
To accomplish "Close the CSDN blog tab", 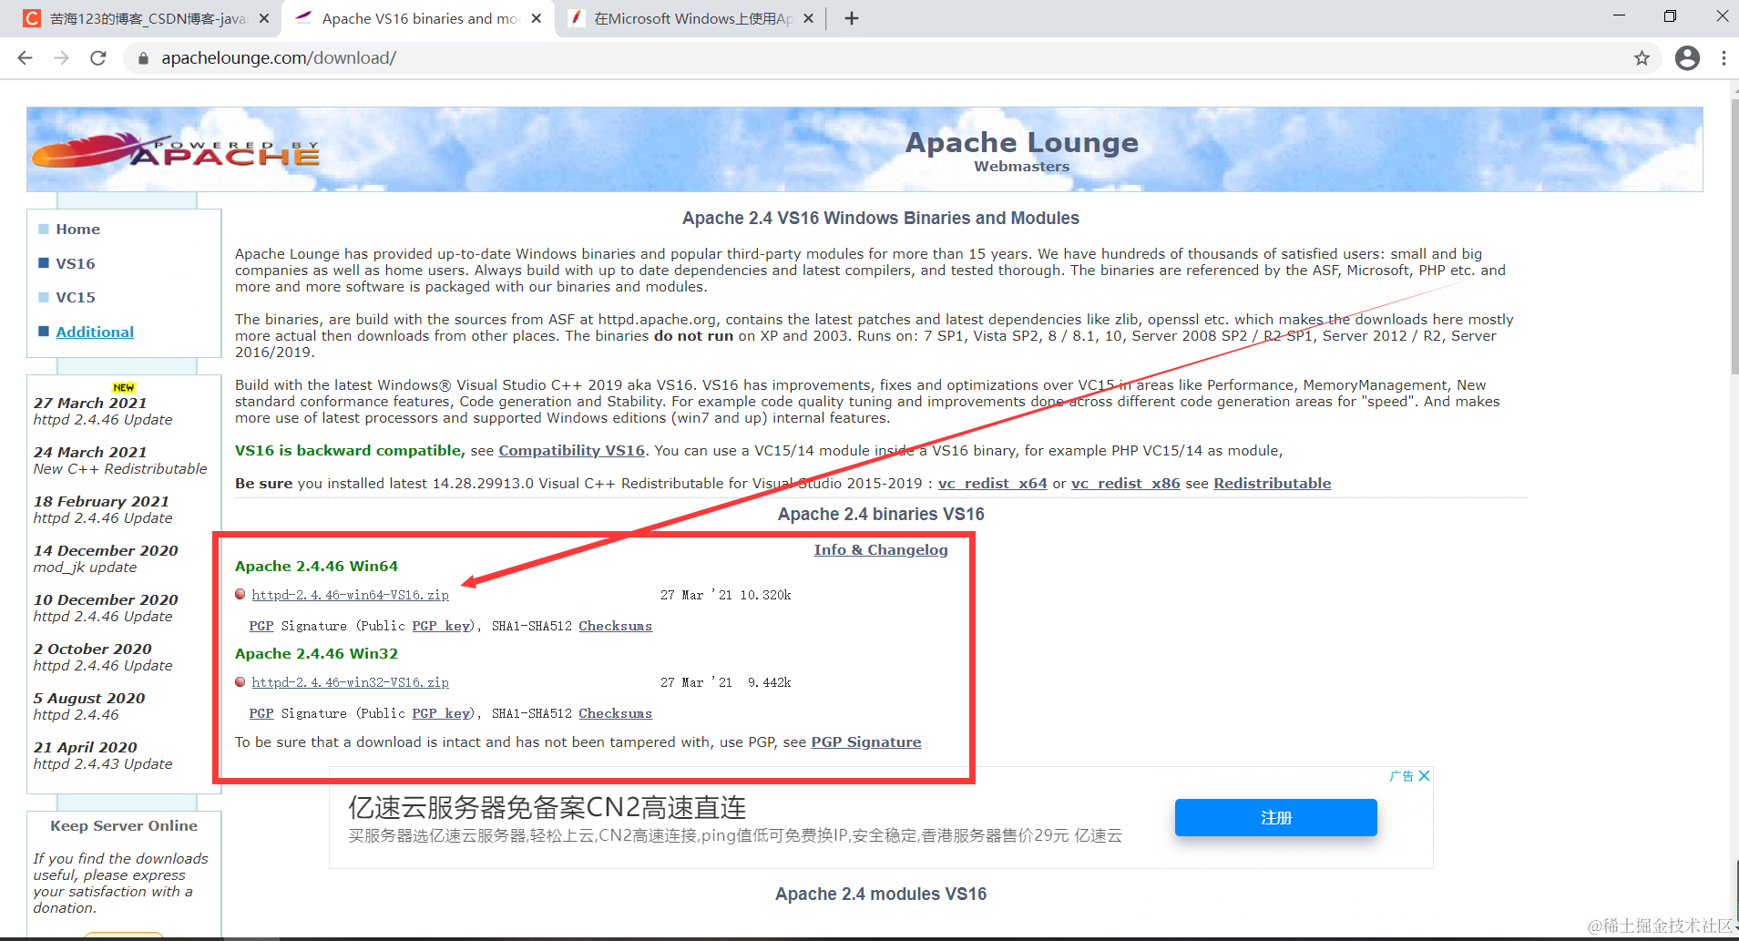I will coord(264,18).
